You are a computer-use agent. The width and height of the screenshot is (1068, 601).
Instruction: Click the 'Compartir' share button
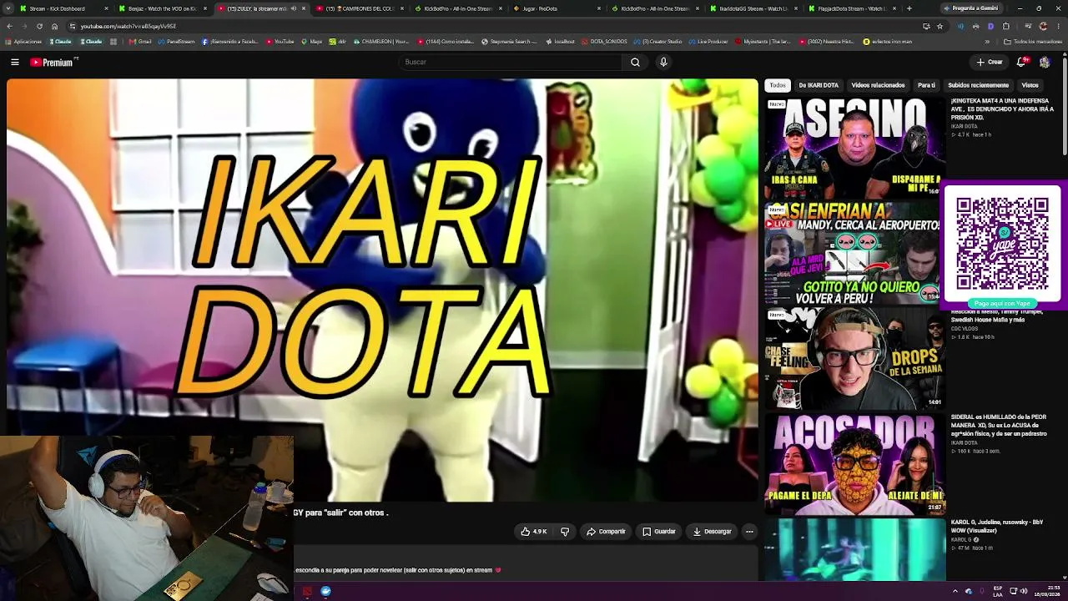[606, 531]
